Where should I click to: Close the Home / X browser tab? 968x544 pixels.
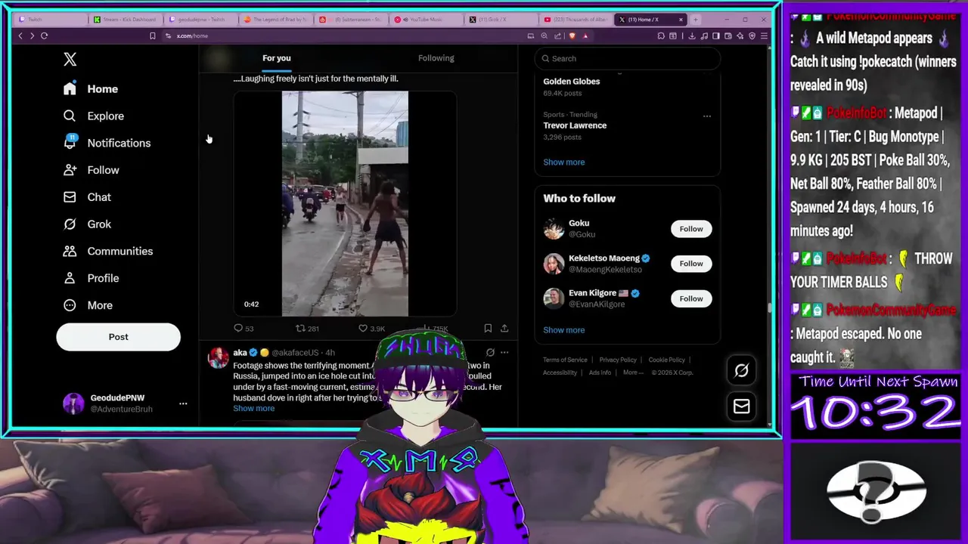click(x=681, y=19)
